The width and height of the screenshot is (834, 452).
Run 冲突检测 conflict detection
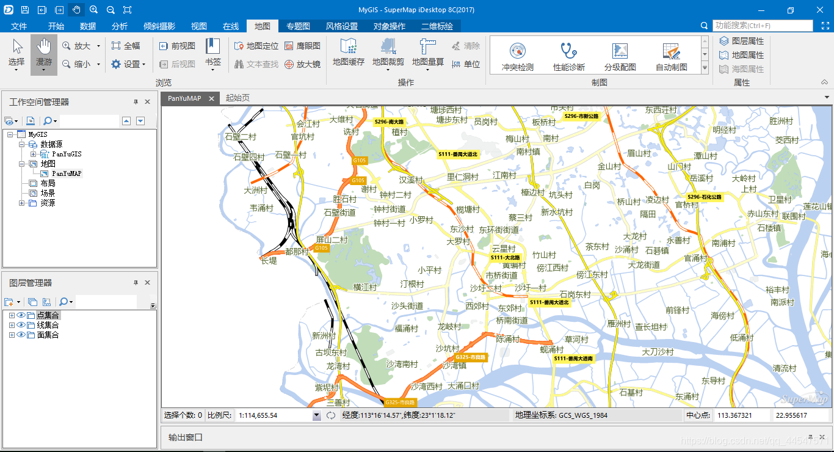point(518,57)
